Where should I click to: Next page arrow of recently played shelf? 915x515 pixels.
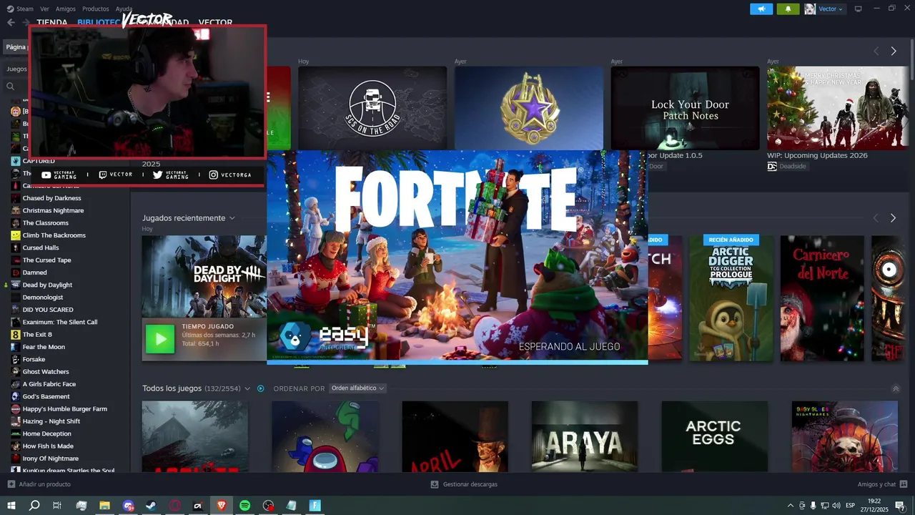point(893,218)
